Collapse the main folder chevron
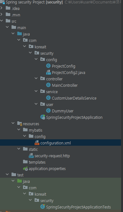Screen dimensions: 123x212 click(7, 27)
